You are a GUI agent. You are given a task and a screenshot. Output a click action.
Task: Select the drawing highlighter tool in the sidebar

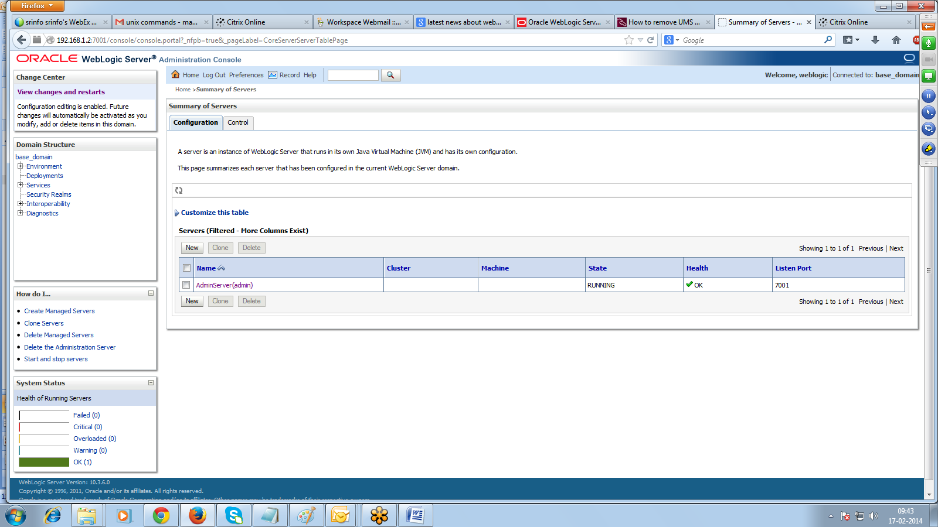click(x=929, y=147)
